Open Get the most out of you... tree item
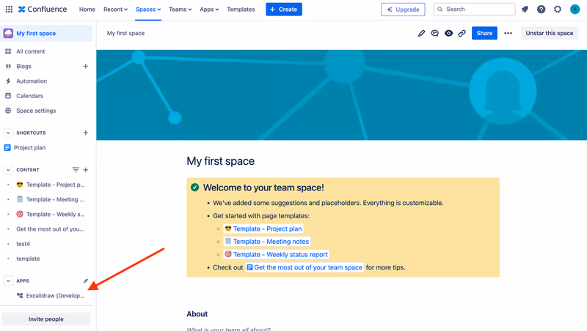Viewport: 587px width, 331px height. [x=50, y=229]
